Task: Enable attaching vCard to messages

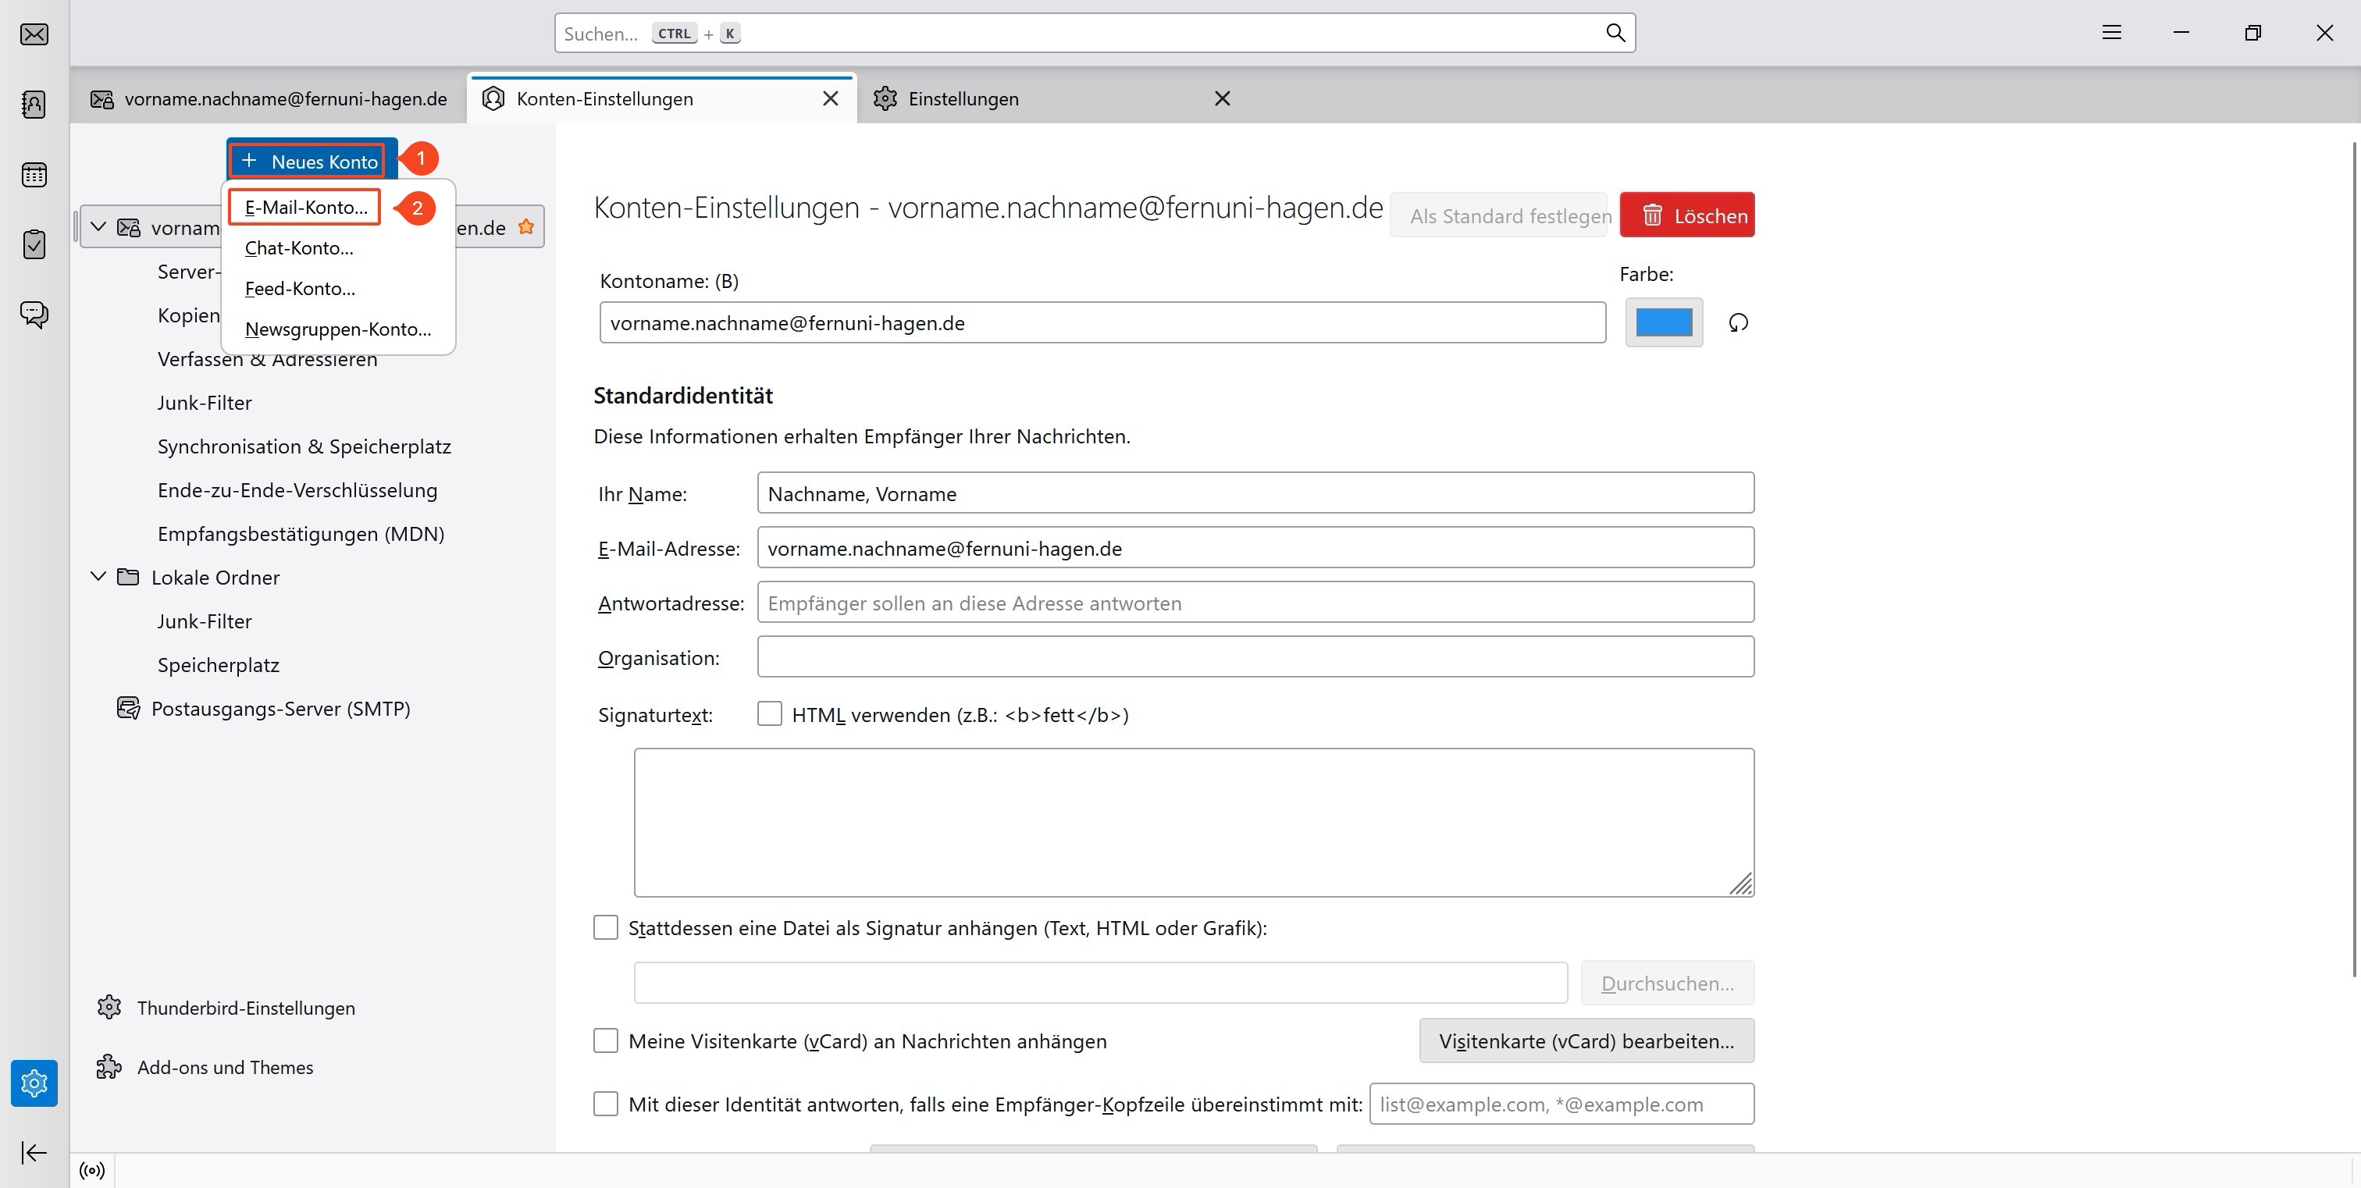Action: pyautogui.click(x=606, y=1040)
